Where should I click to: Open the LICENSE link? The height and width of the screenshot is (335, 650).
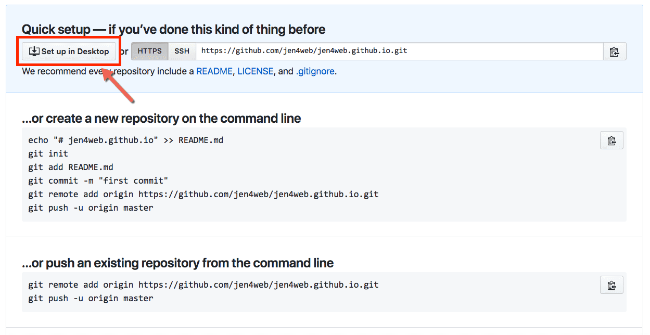coord(256,71)
